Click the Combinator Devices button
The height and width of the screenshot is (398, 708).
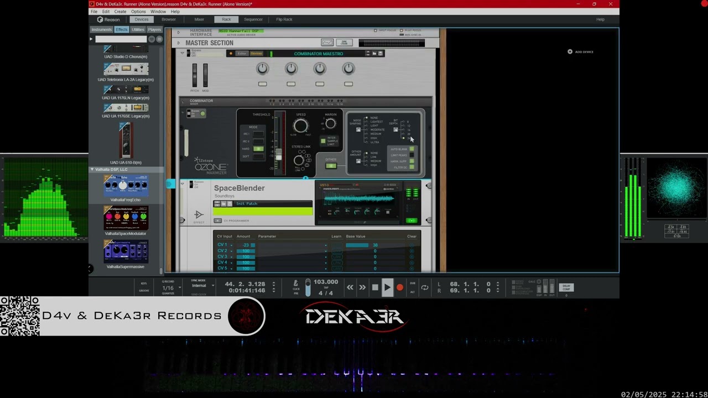(256, 54)
